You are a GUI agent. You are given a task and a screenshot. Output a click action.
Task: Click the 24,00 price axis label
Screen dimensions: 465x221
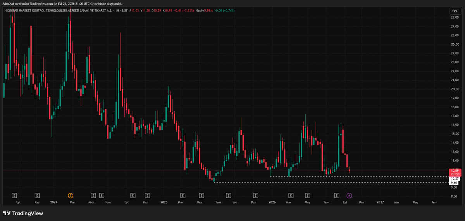coord(455,53)
